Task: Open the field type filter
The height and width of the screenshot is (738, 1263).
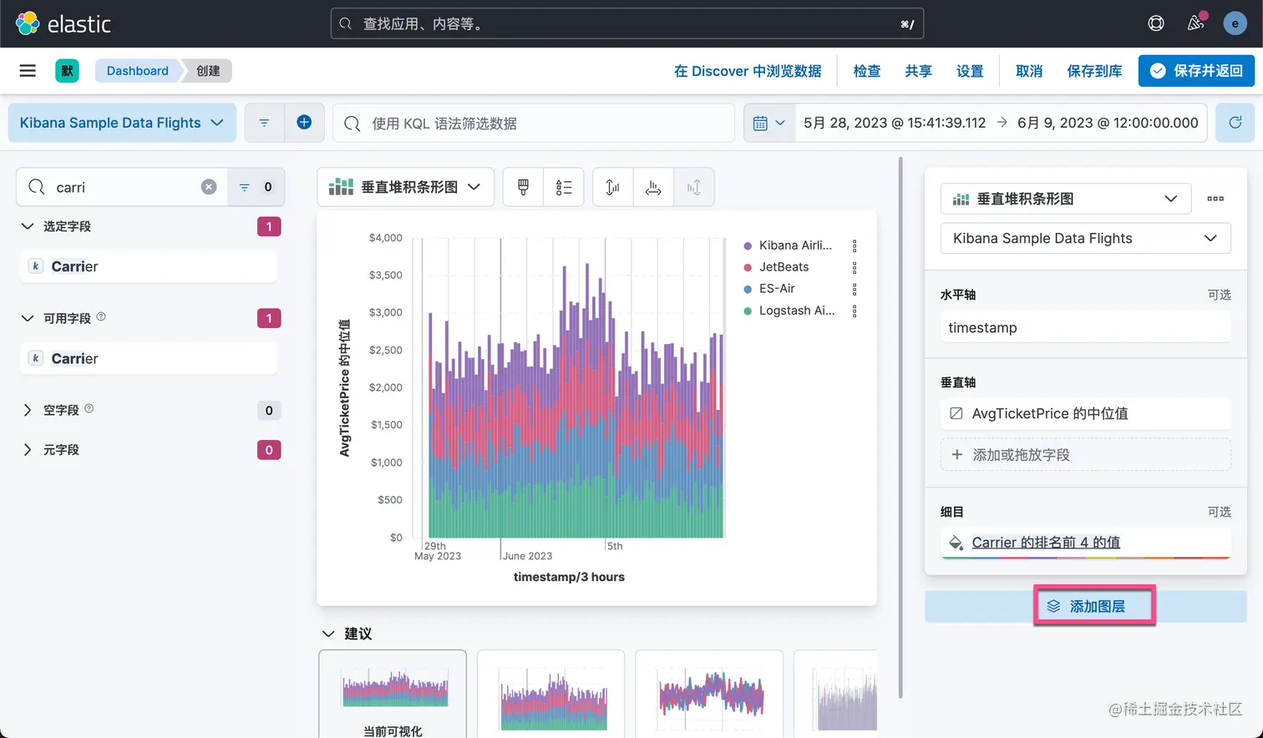Action: click(x=256, y=187)
